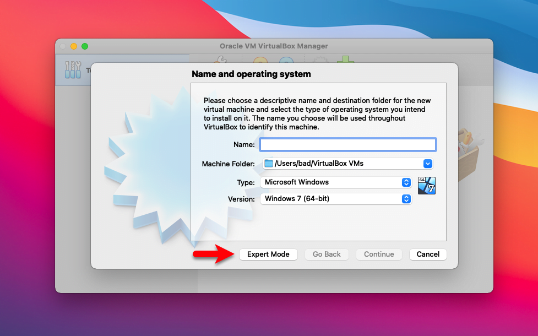Viewport: 538px width, 336px height.
Task: Click the greyed Continue button
Action: pos(379,254)
